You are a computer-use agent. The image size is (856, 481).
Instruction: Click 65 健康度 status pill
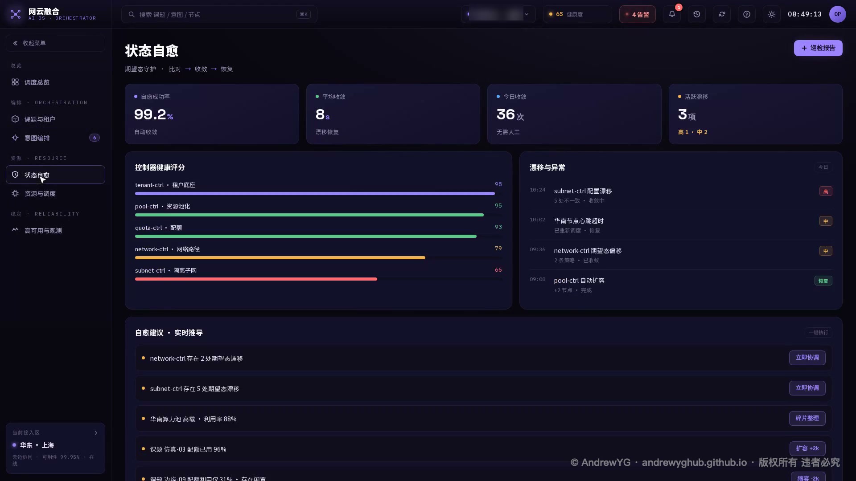pos(577,14)
